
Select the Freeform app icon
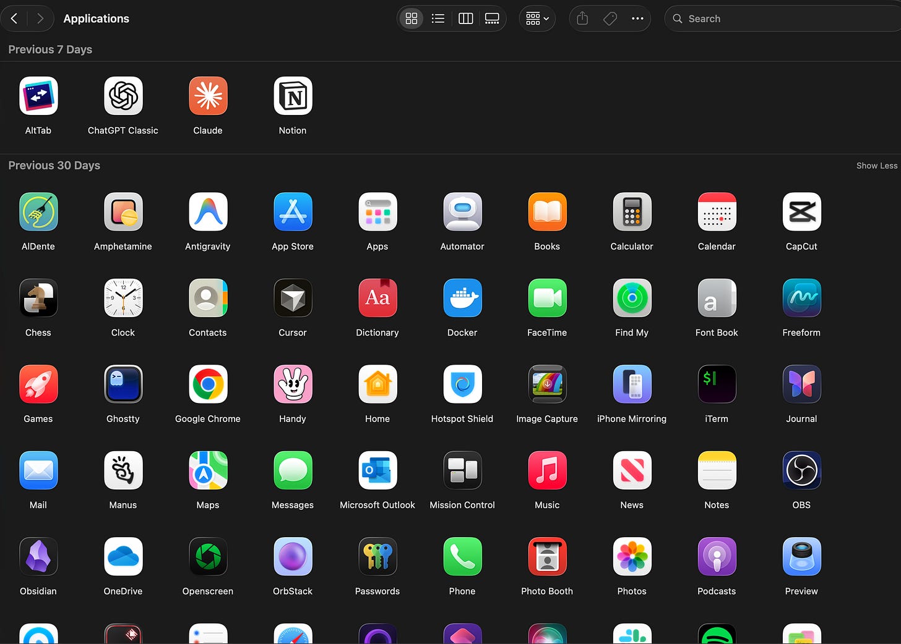pos(801,298)
